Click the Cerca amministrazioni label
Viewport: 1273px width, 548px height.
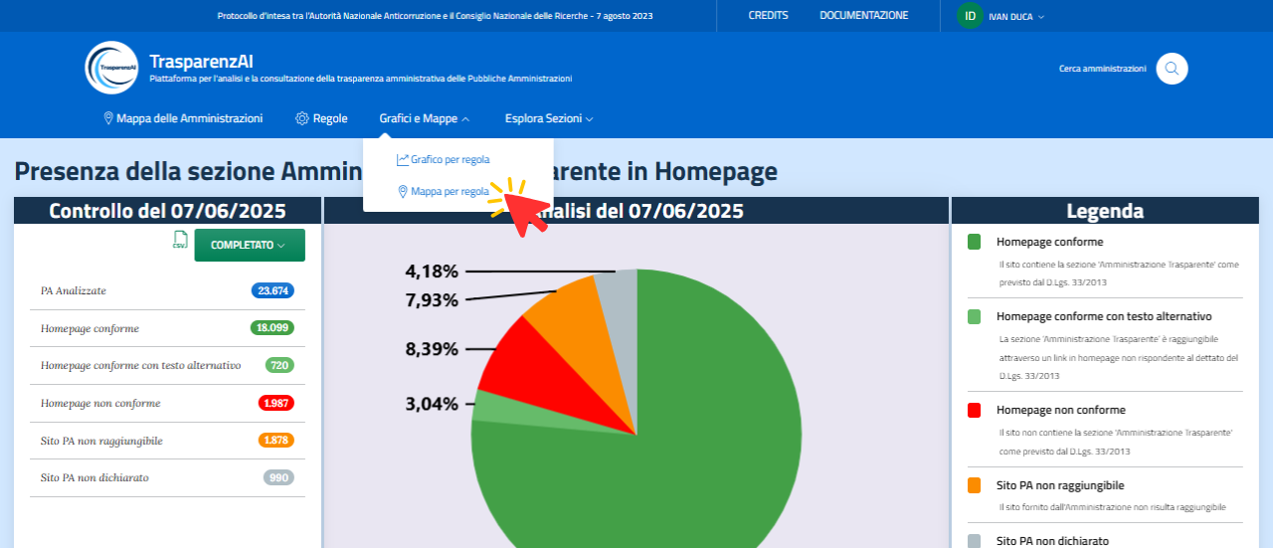pyautogui.click(x=1102, y=69)
